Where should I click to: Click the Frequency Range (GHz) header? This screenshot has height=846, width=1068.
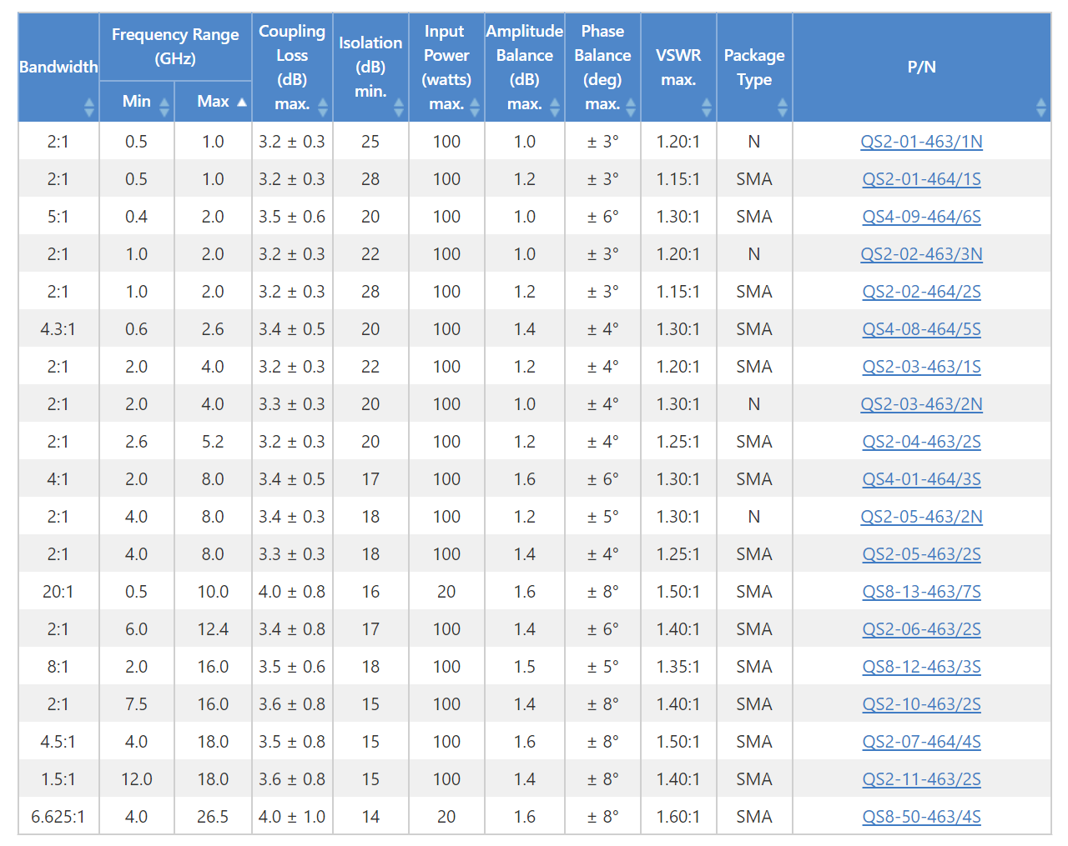click(x=175, y=47)
